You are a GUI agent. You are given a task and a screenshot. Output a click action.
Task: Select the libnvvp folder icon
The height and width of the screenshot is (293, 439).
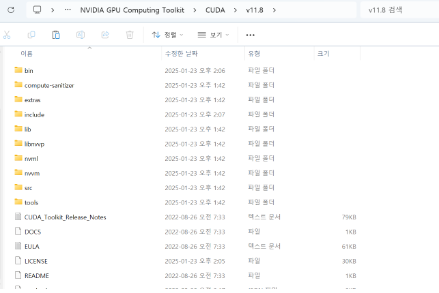pyautogui.click(x=18, y=143)
